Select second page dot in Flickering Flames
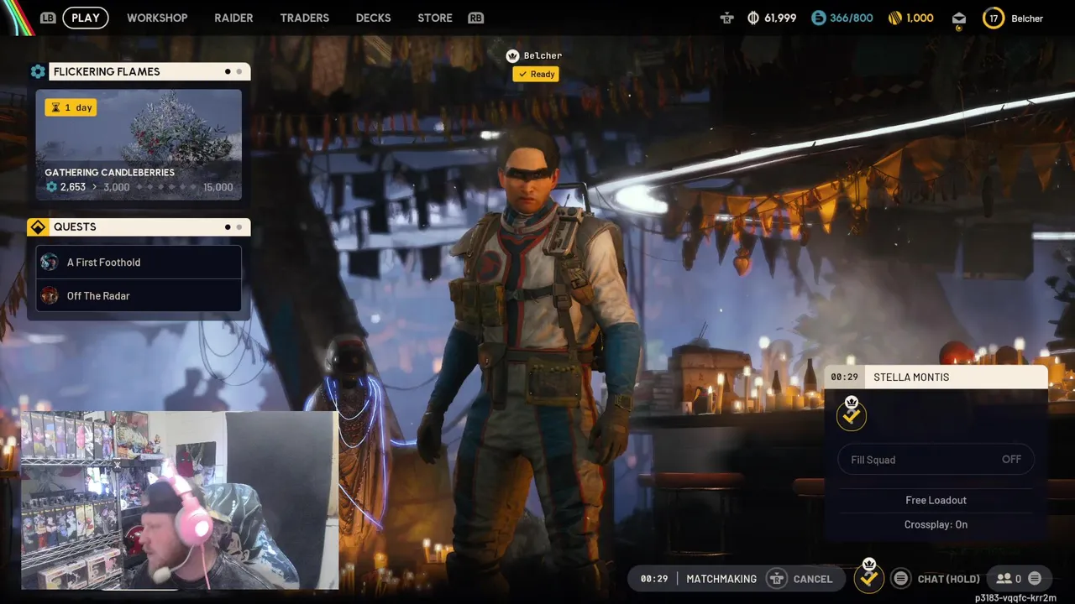This screenshot has height=604, width=1075. click(x=239, y=71)
